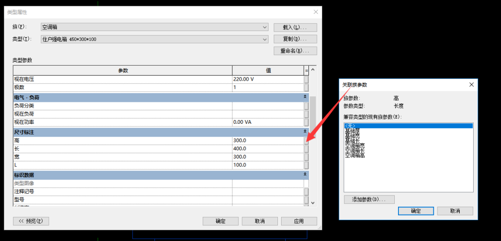Select <无> in family parameter list
The image size is (501, 241).
(x=408, y=126)
